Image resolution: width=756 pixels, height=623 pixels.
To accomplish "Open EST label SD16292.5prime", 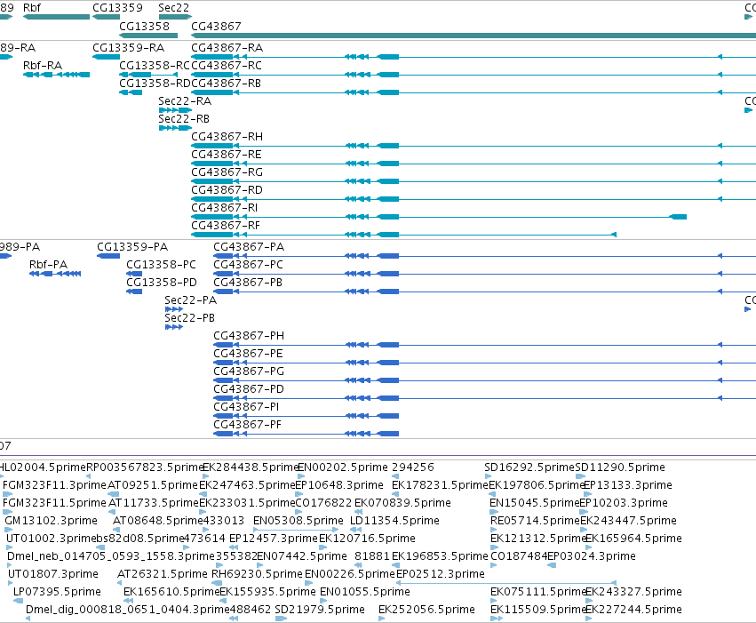I will 529,467.
